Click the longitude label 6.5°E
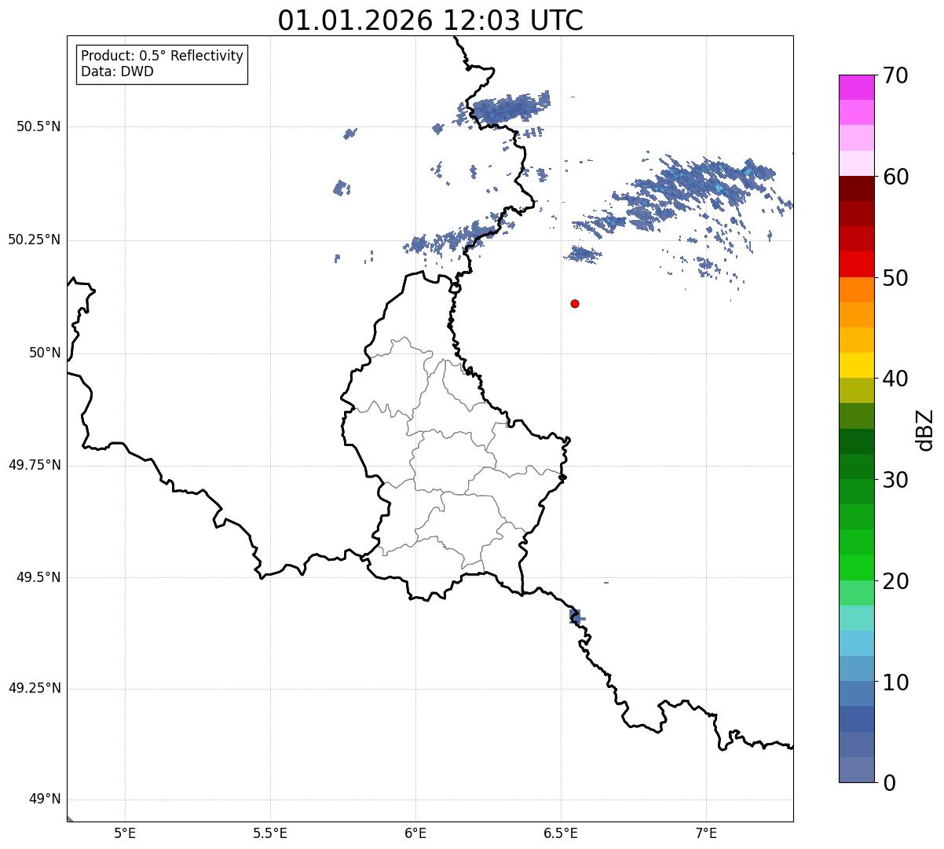This screenshot has width=944, height=849. coord(561,833)
